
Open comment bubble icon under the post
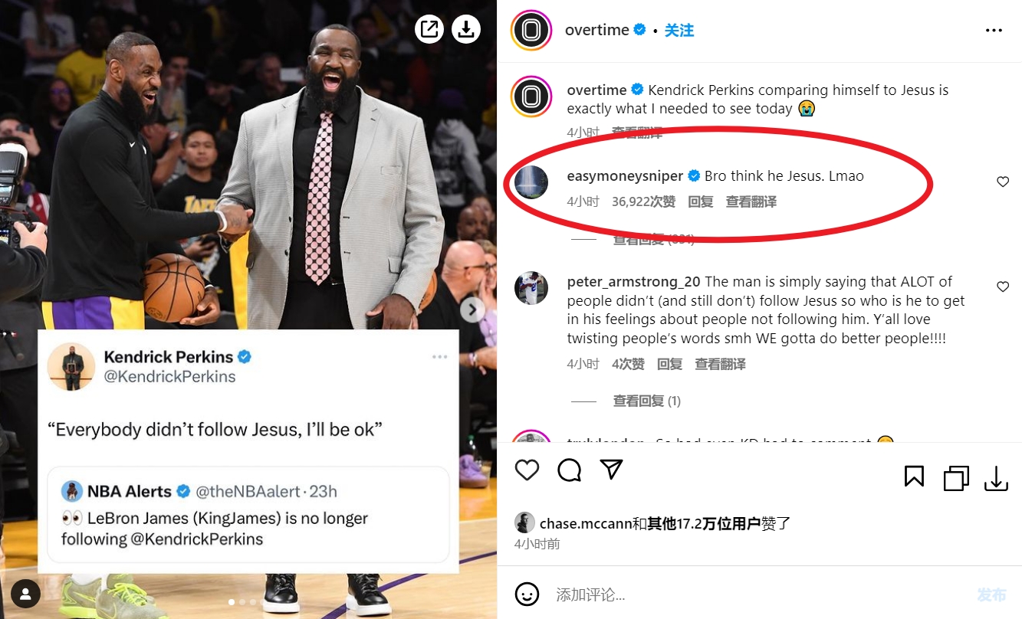point(569,470)
